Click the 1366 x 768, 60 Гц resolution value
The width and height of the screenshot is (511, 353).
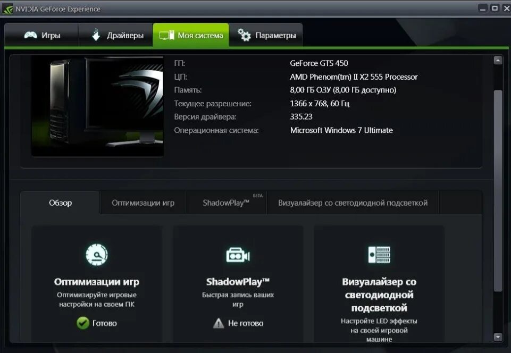tap(320, 104)
